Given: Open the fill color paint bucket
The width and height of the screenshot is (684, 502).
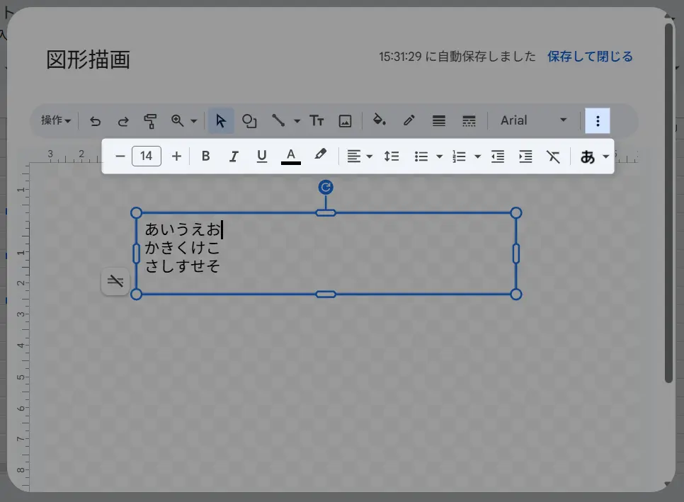Looking at the screenshot, I should point(380,120).
